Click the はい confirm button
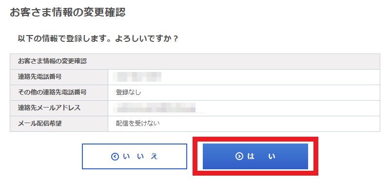390x180 pixels. [x=255, y=156]
